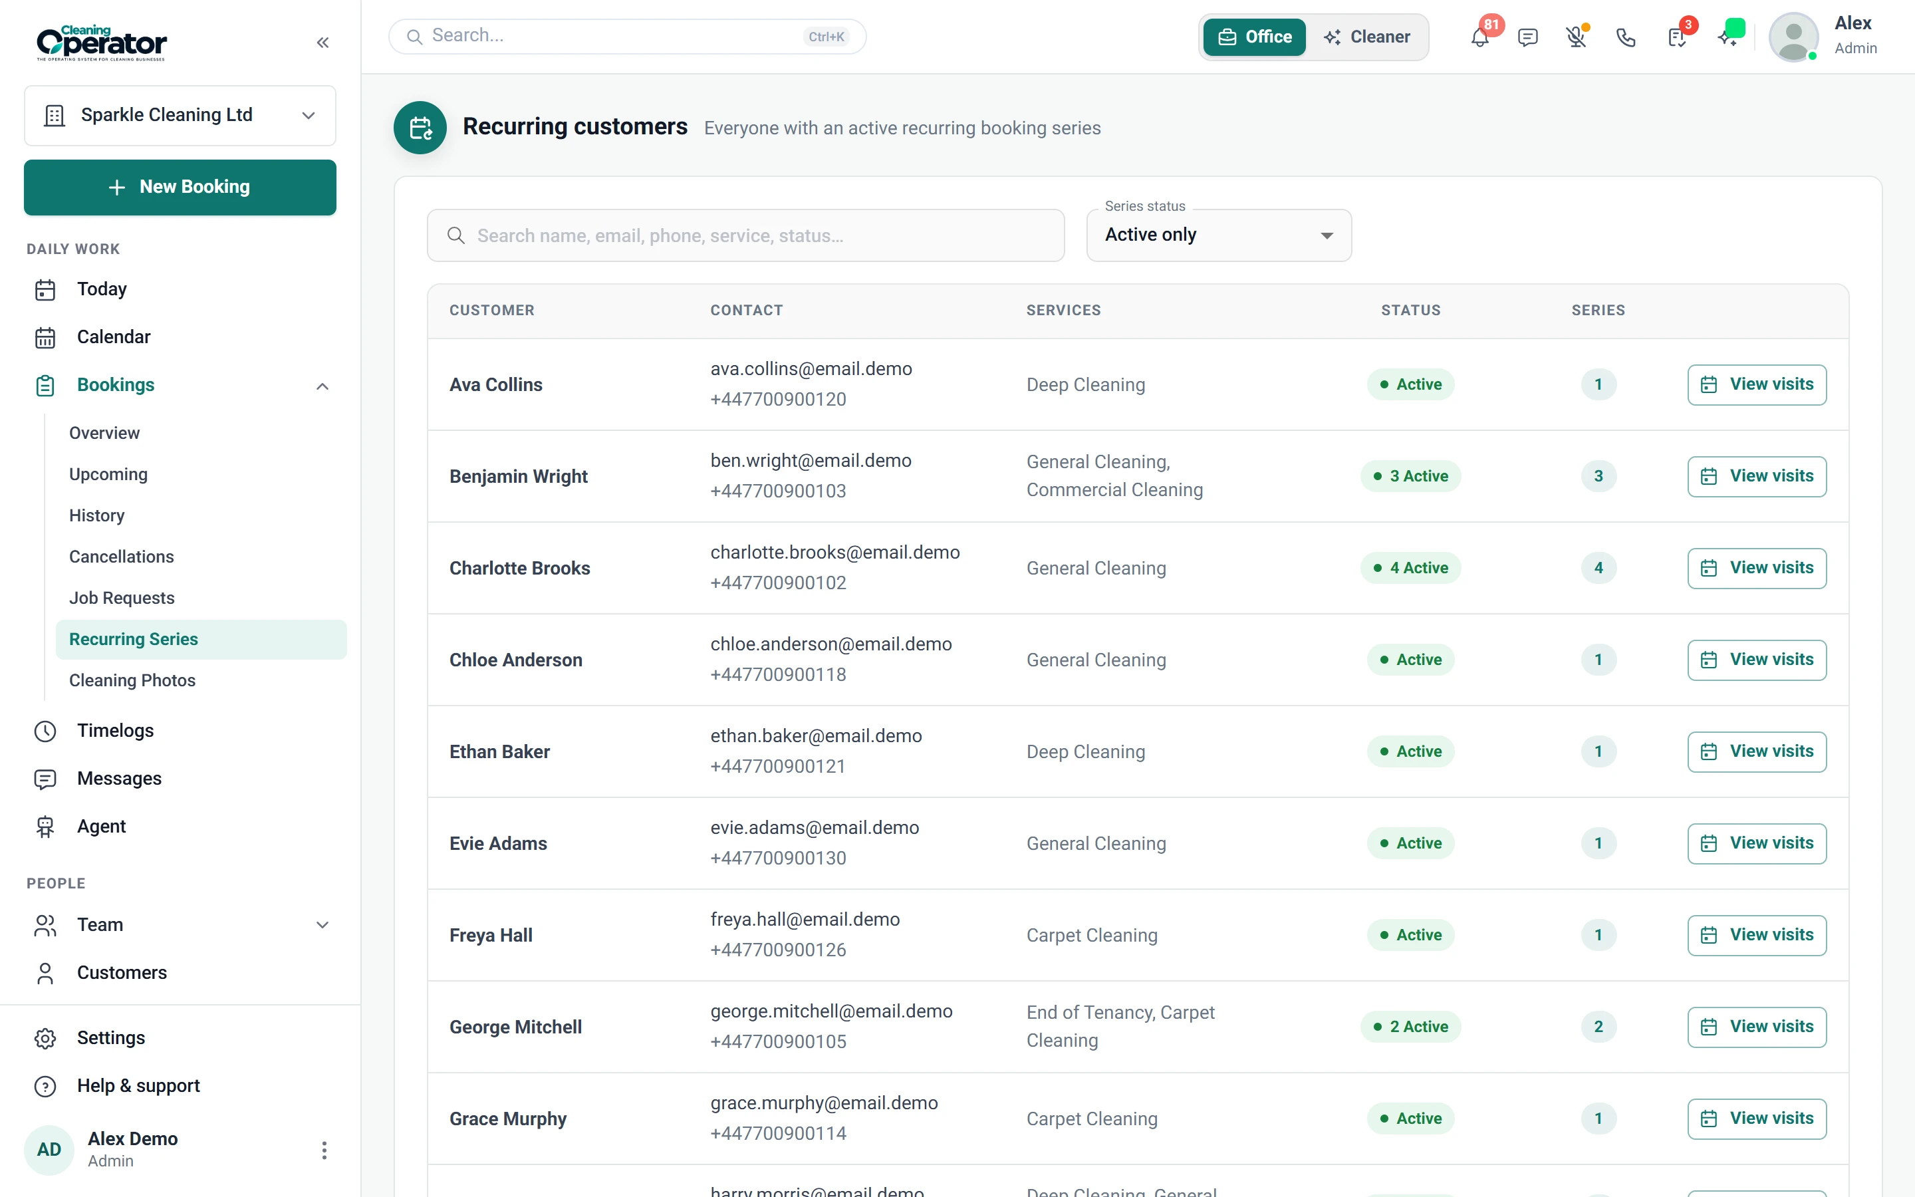Image resolution: width=1915 pixels, height=1197 pixels.
Task: View visits for Freya Hall
Action: click(1757, 936)
